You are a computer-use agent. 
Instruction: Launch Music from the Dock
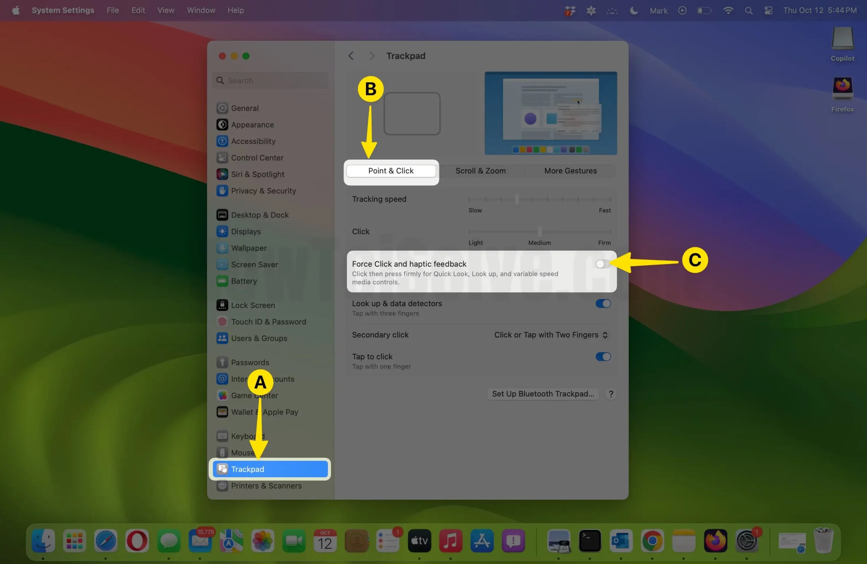click(451, 541)
